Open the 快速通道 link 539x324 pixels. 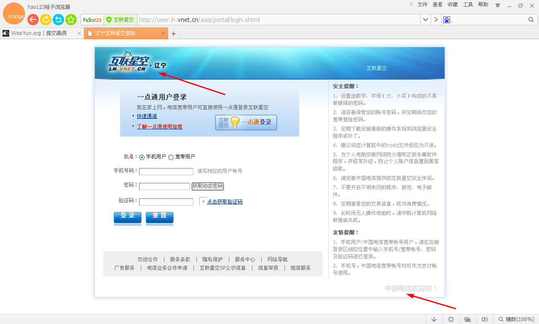click(x=147, y=116)
